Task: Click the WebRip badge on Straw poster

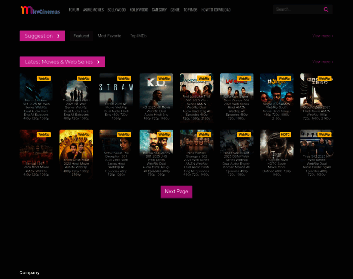Action: 124,79
